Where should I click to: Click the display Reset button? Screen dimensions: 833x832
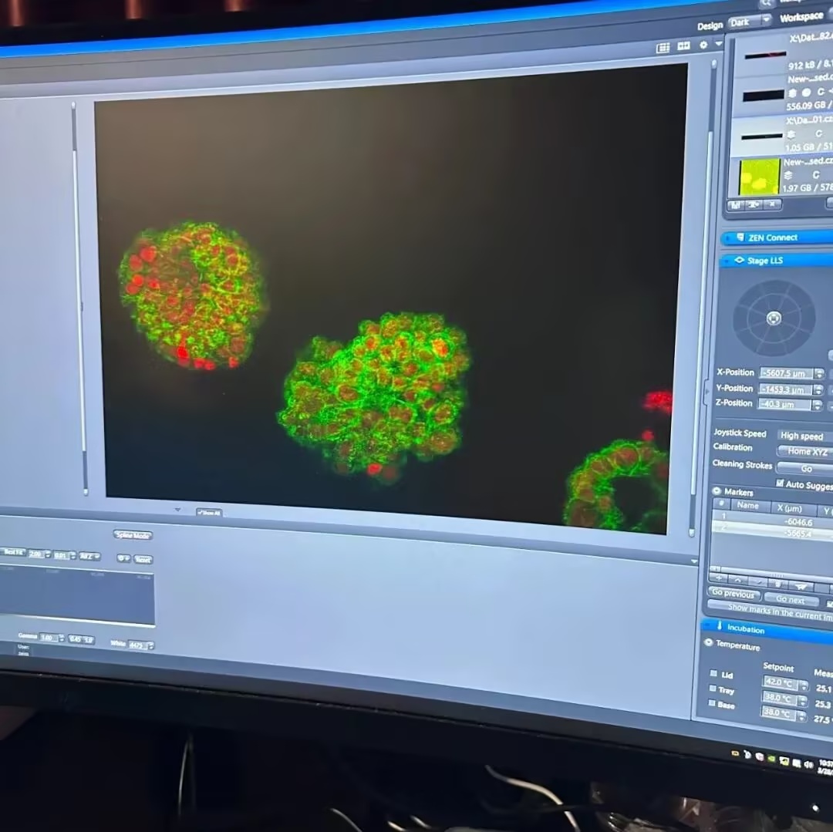tap(143, 559)
